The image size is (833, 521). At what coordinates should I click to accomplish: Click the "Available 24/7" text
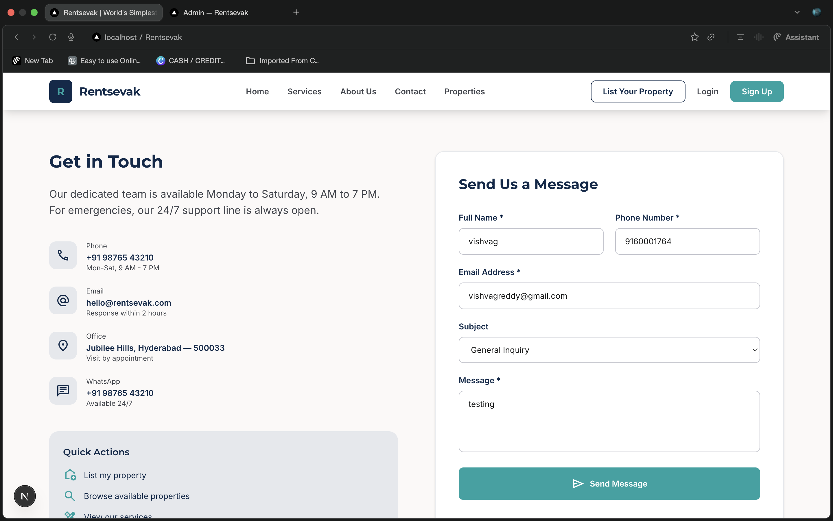pos(109,403)
